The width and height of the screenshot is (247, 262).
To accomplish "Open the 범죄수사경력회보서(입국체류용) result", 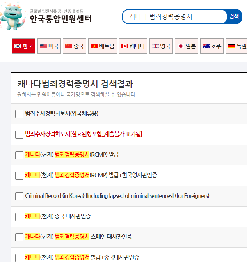I will (x=62, y=114).
